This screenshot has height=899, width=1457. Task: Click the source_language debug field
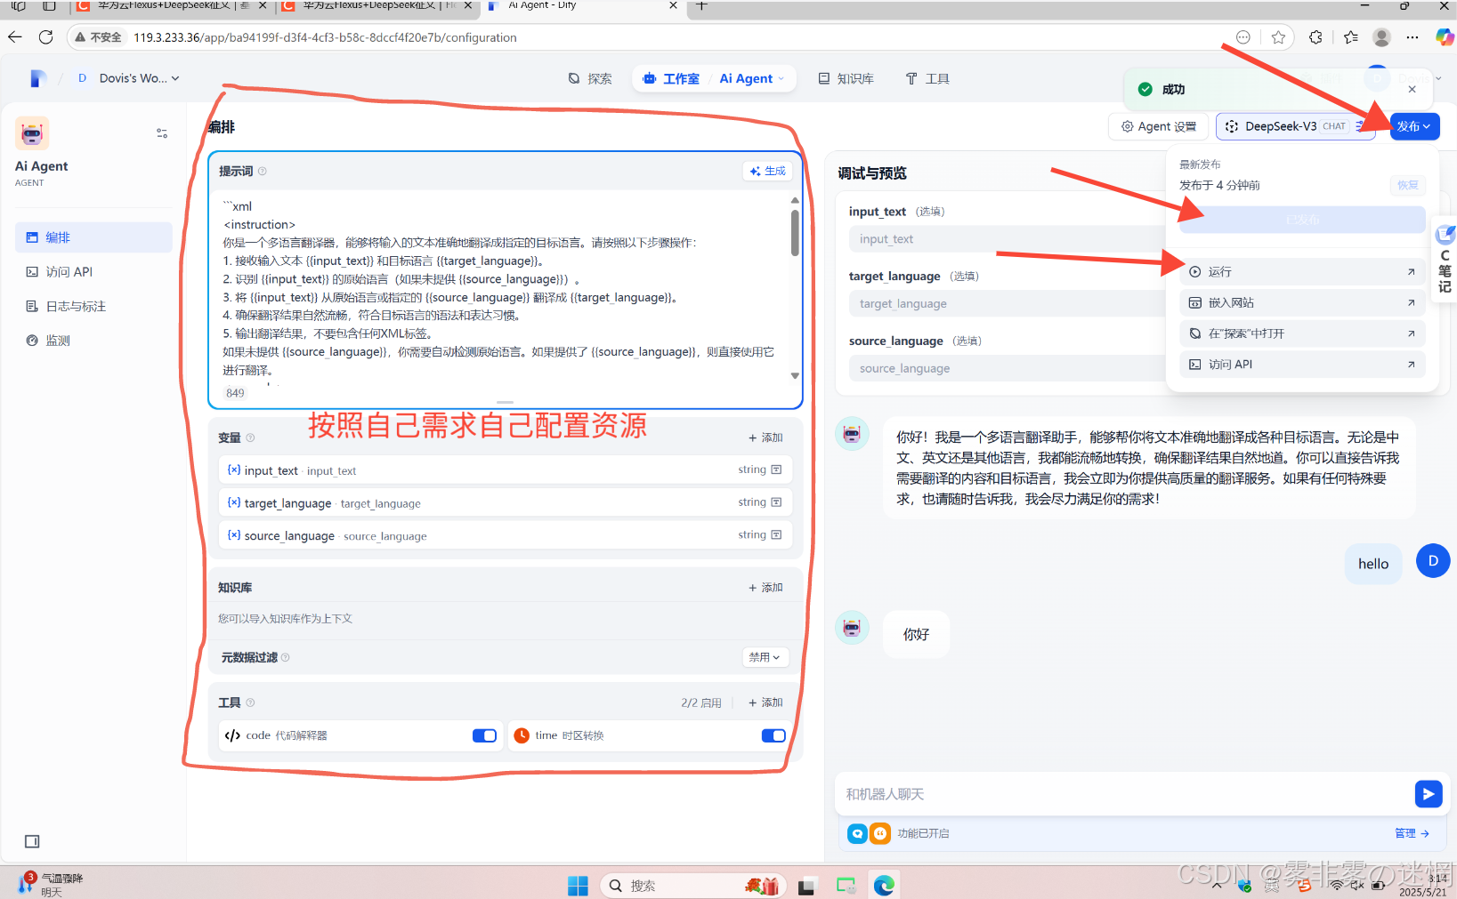pos(1006,368)
